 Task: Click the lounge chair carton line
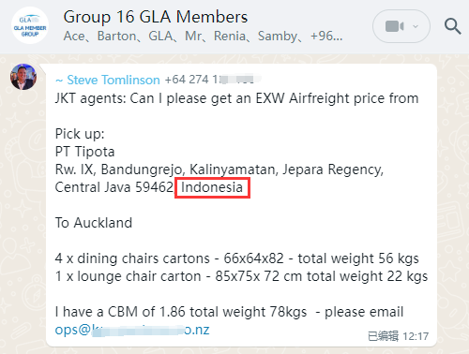241,276
